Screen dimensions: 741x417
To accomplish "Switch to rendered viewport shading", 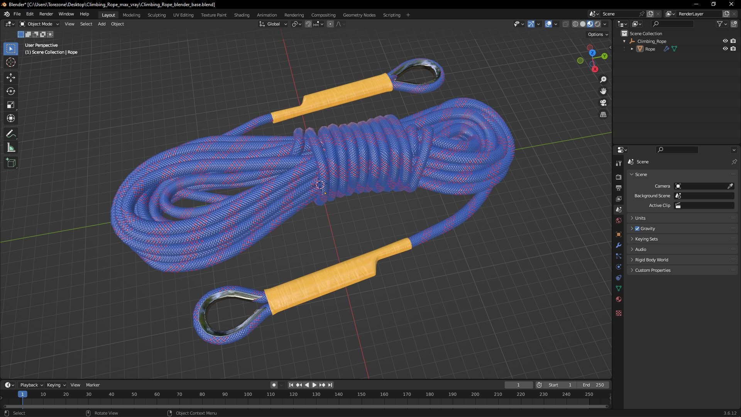I will click(x=597, y=24).
